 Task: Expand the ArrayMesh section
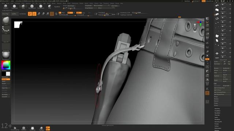point(217,111)
